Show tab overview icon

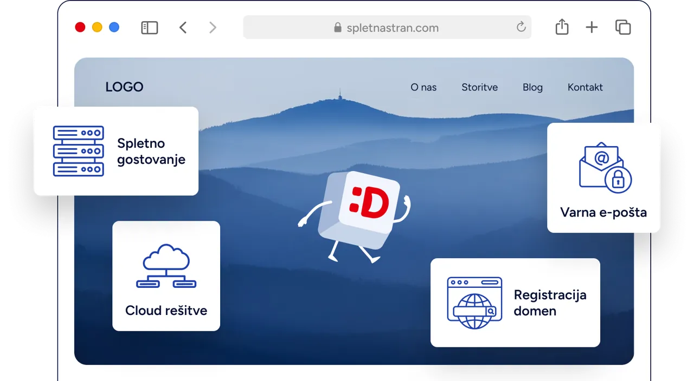pyautogui.click(x=623, y=27)
